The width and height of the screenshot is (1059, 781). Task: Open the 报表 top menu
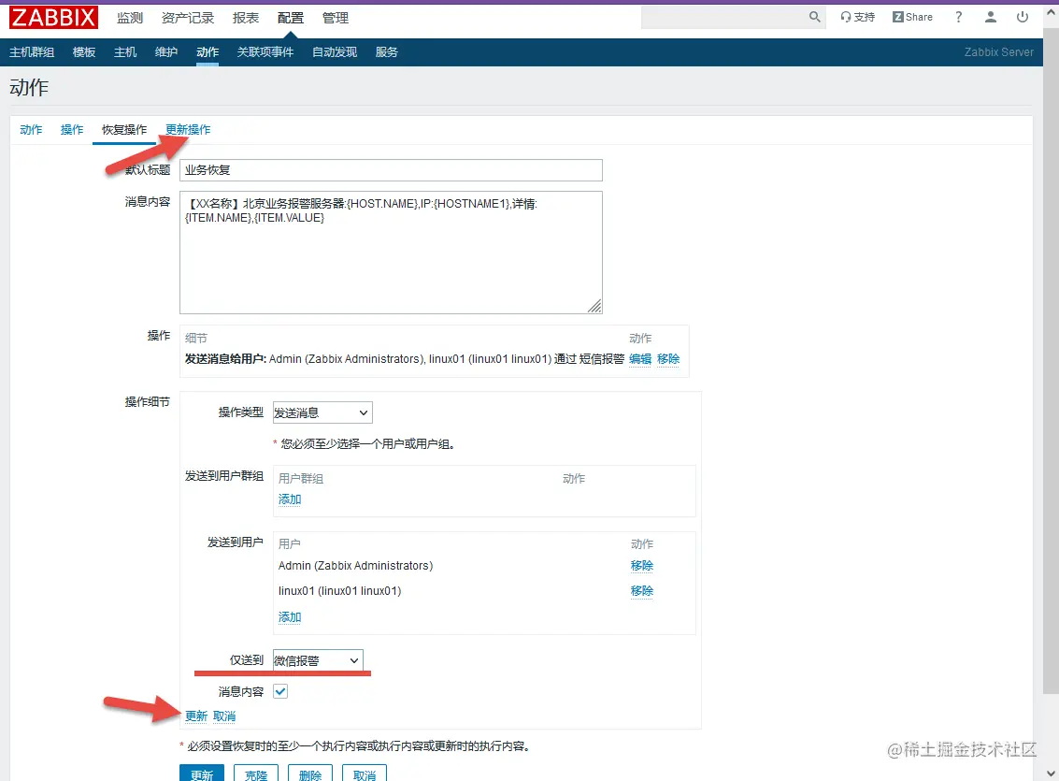pos(246,18)
